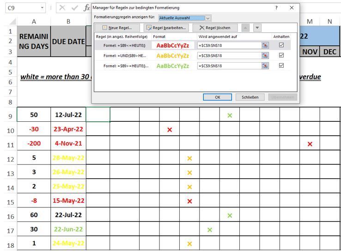Click the Name Box showing C9
341x251 pixels.
[x=23, y=8]
